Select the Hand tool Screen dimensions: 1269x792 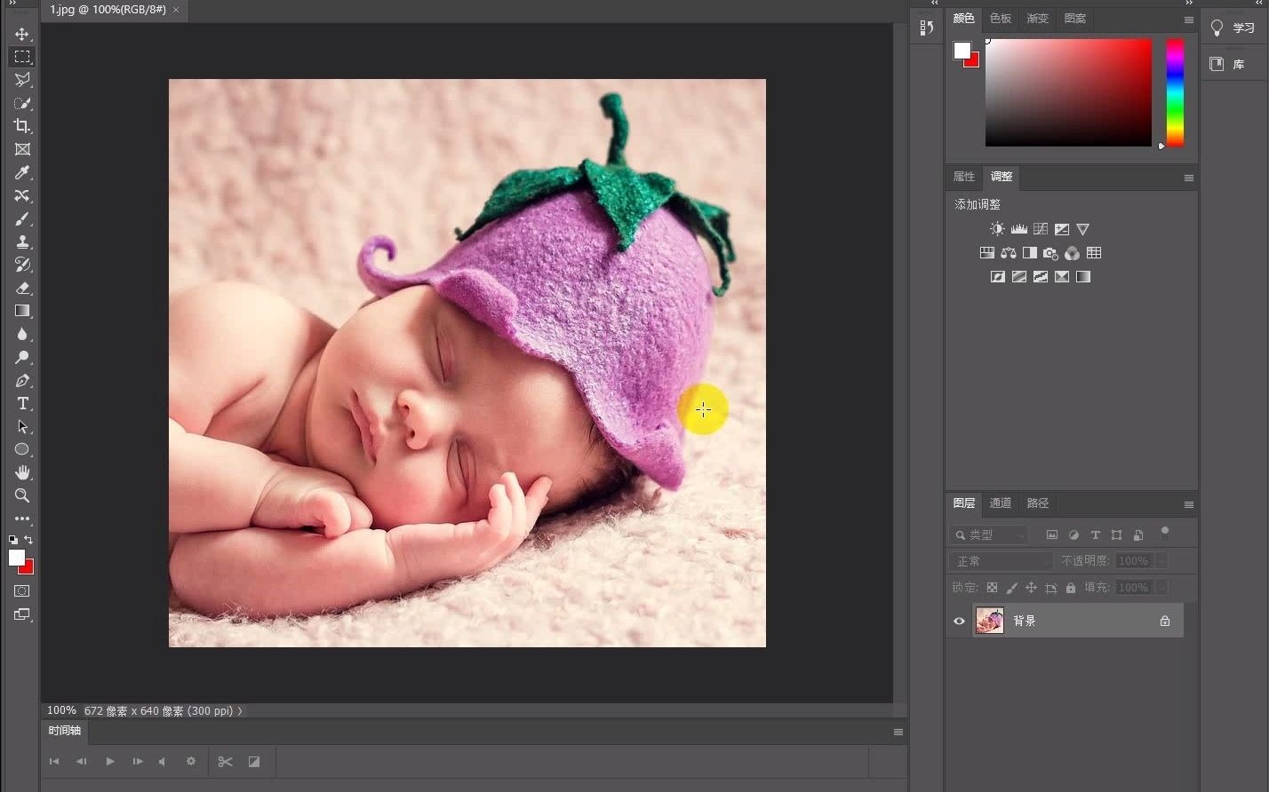(22, 472)
